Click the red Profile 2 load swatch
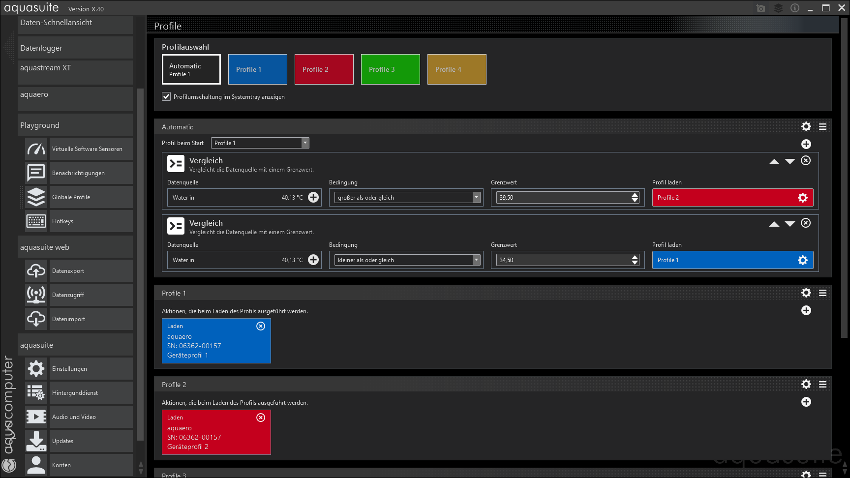 (x=723, y=198)
